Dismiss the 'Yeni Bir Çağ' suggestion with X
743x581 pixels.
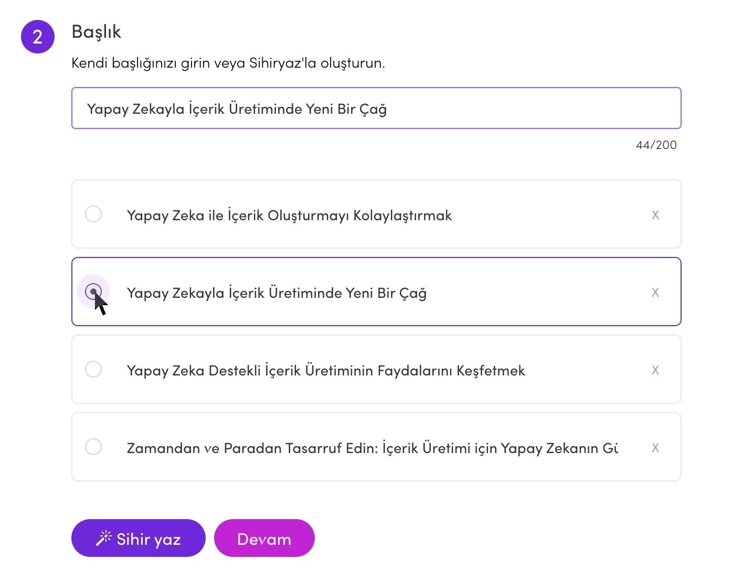pos(655,293)
